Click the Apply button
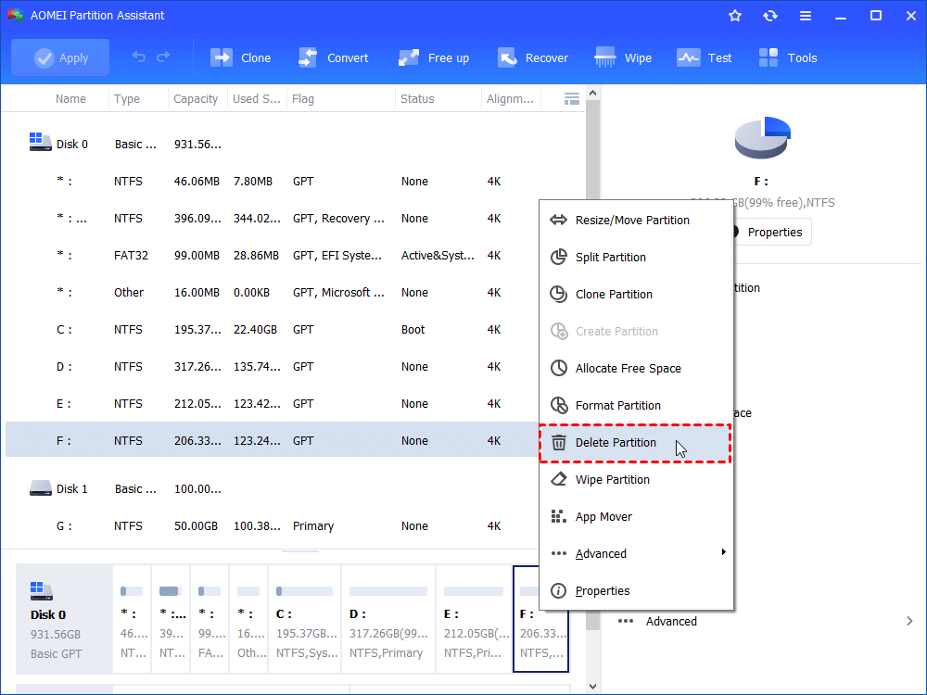The image size is (927, 695). [59, 57]
